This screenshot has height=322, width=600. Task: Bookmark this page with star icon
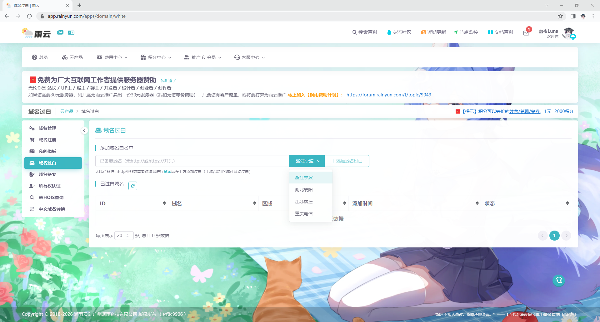tap(560, 16)
